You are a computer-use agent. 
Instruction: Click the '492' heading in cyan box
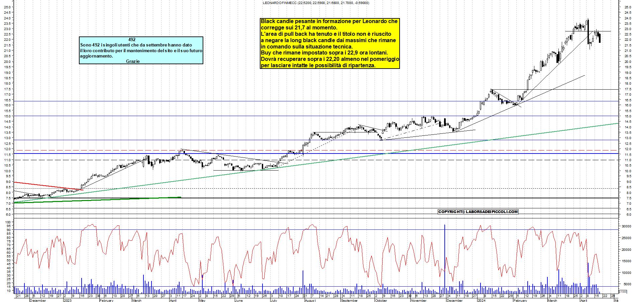point(132,39)
